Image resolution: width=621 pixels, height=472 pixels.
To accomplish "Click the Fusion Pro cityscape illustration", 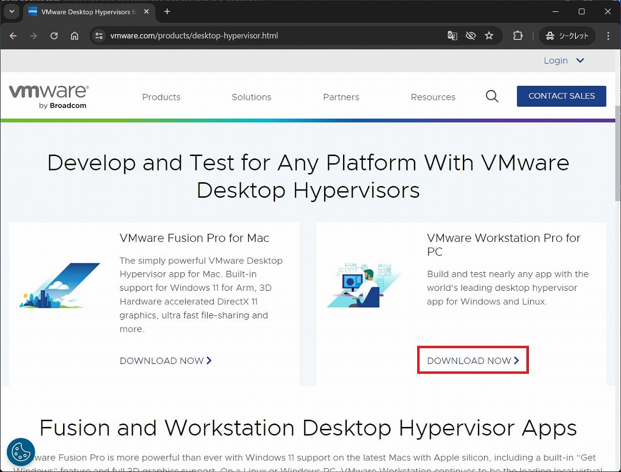I will (60, 285).
